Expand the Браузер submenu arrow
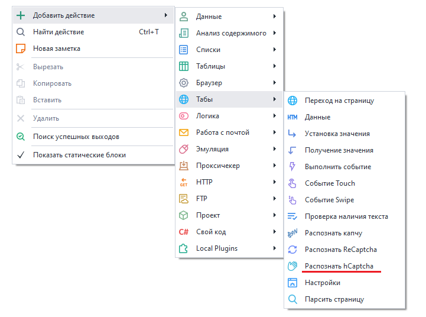 [275, 83]
